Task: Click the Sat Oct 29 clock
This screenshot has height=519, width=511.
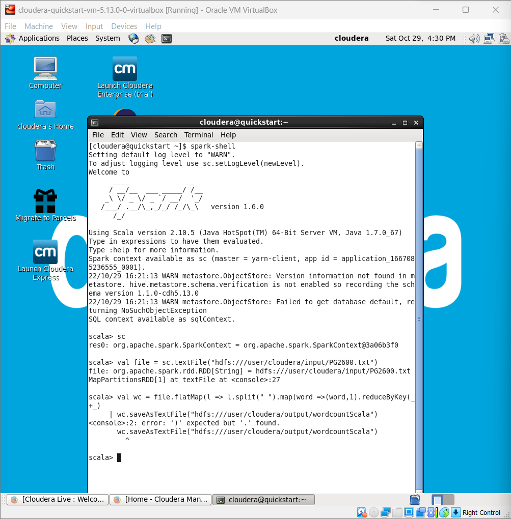Action: point(420,38)
